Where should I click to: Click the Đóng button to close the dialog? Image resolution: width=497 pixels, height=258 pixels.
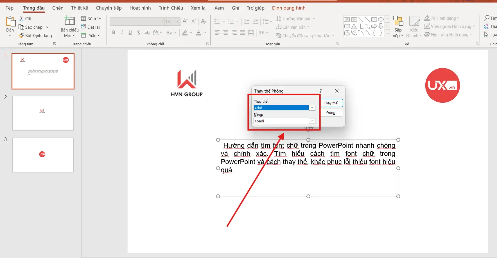pyautogui.click(x=331, y=113)
